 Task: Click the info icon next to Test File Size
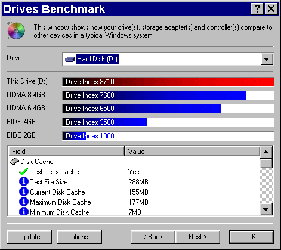click(x=24, y=181)
